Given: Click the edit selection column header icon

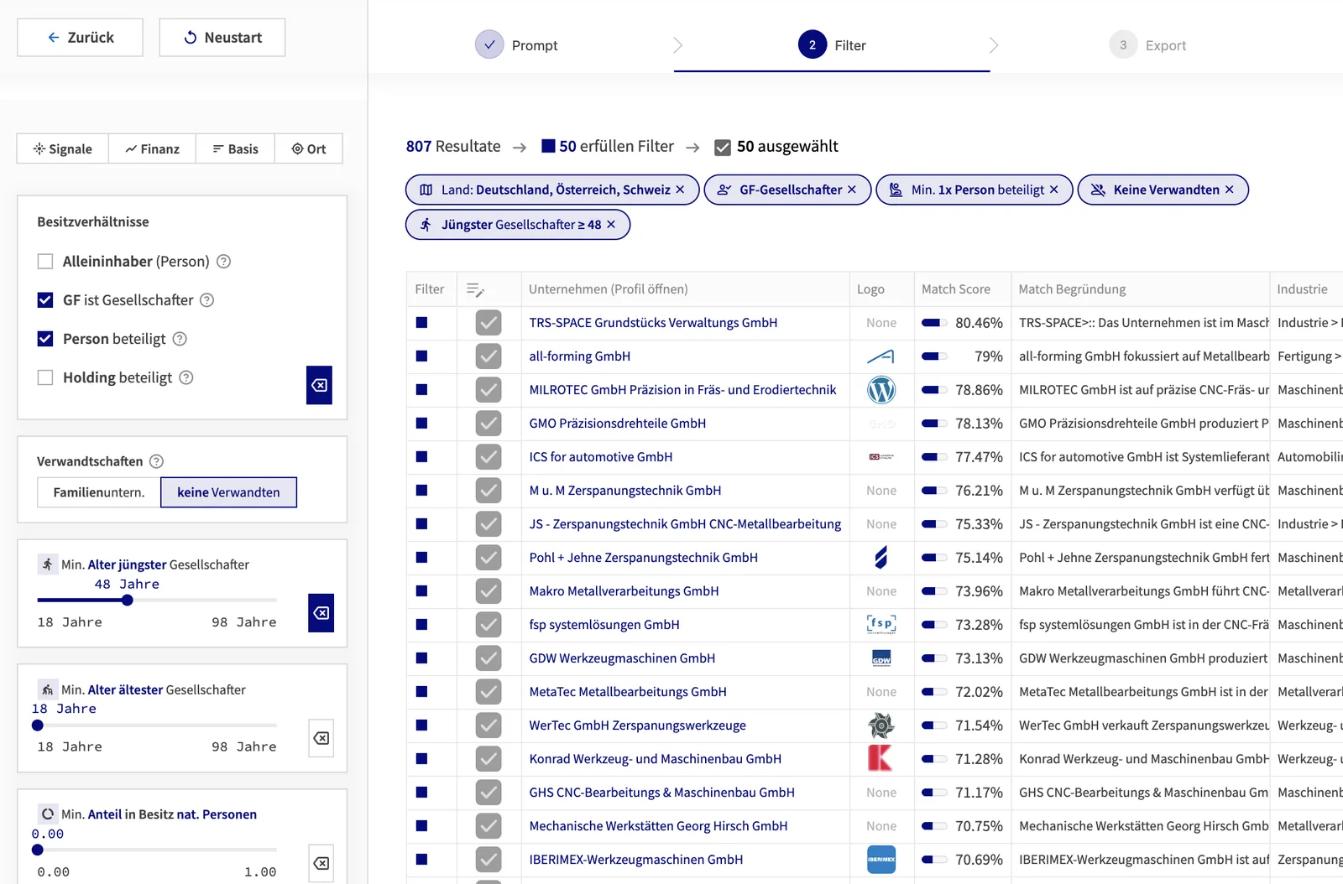Looking at the screenshot, I should coord(475,289).
